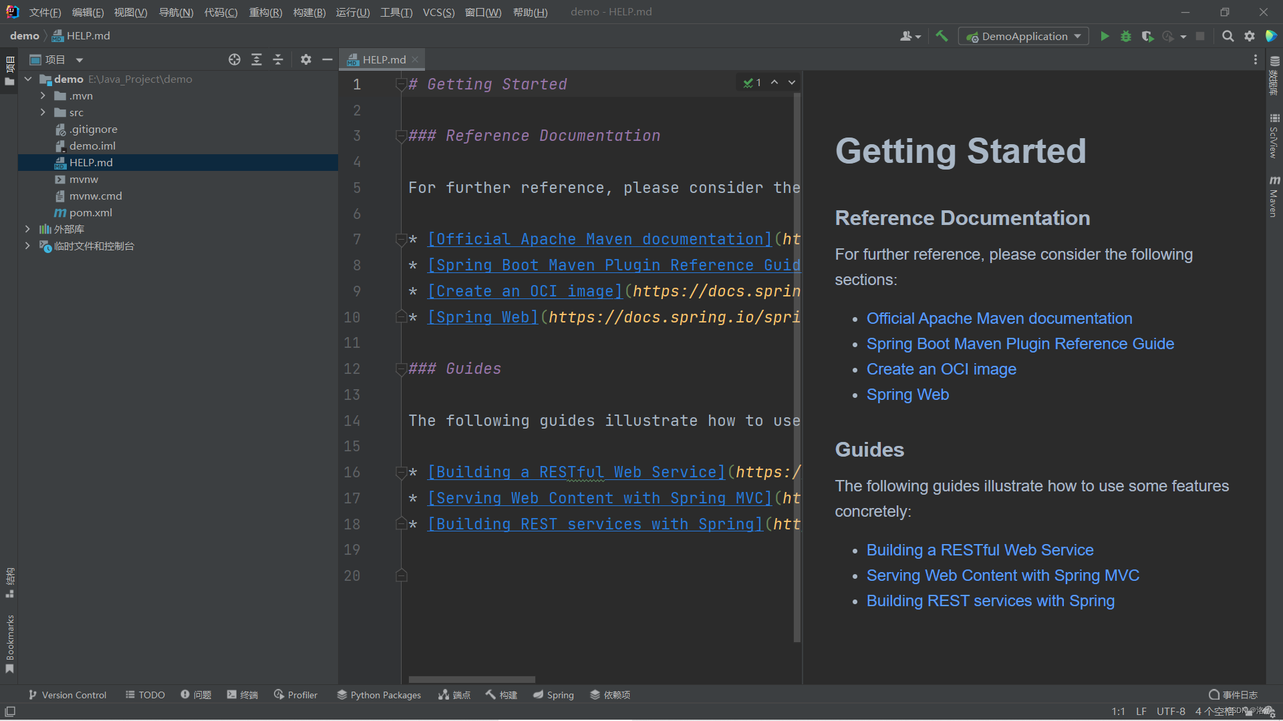
Task: Open project panel options gear
Action: (x=306, y=59)
